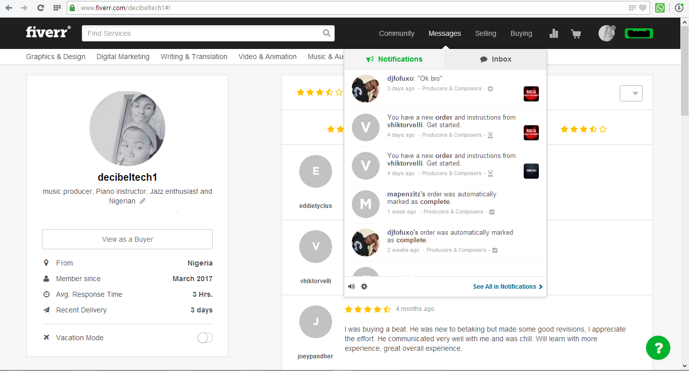The width and height of the screenshot is (689, 371).
Task: Click the decibeltech1 profile picture
Action: point(127,129)
